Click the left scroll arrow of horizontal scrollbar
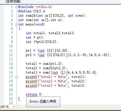This screenshot has height=111, width=121. tap(18, 107)
